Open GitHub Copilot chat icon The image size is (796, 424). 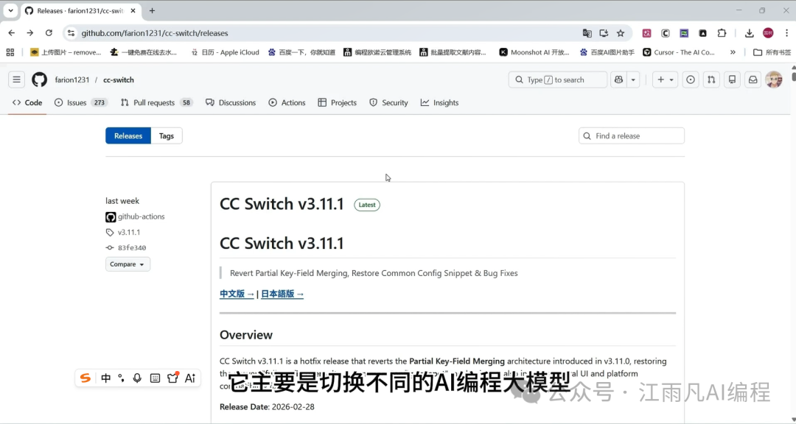point(618,79)
